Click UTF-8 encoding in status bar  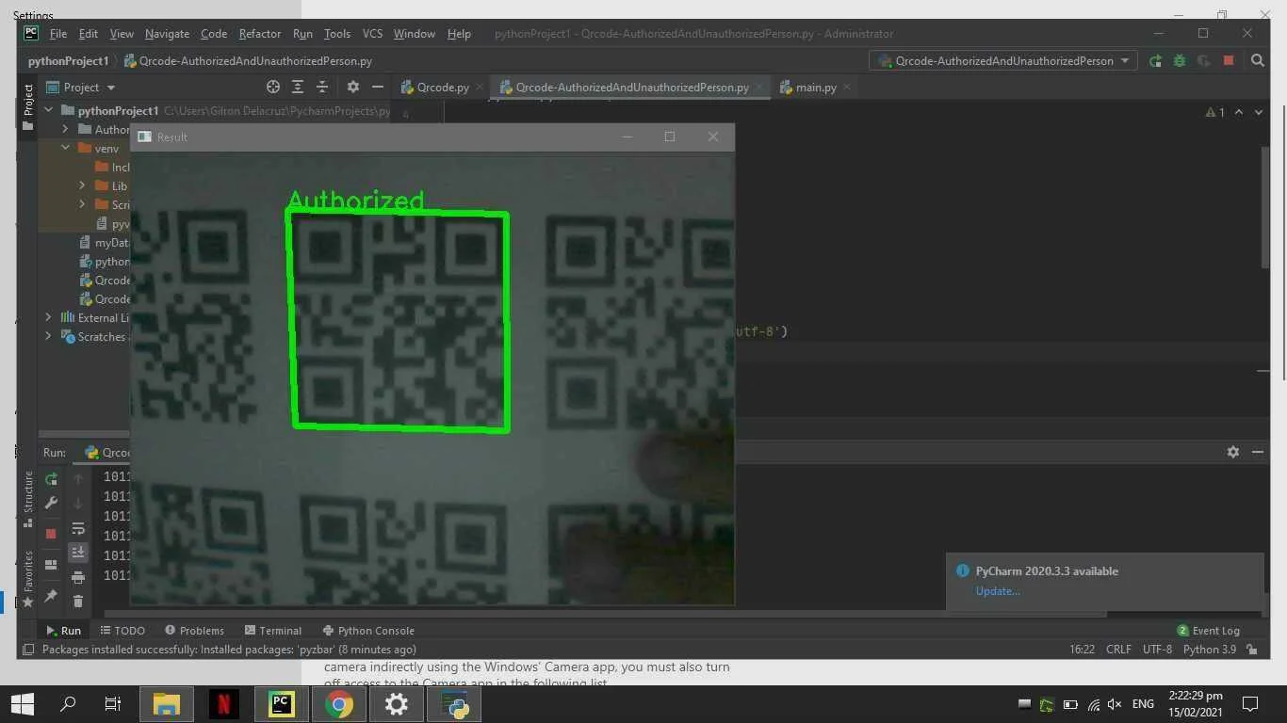coord(1157,650)
